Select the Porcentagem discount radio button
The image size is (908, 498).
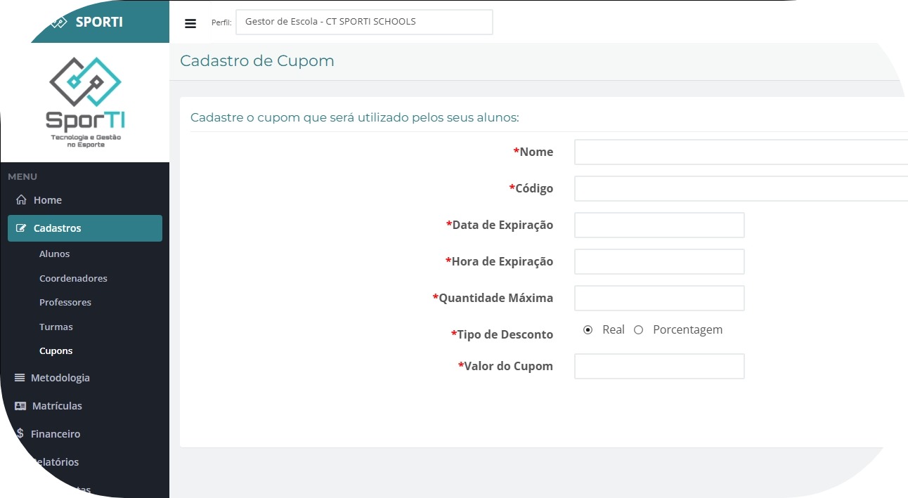[x=639, y=330]
